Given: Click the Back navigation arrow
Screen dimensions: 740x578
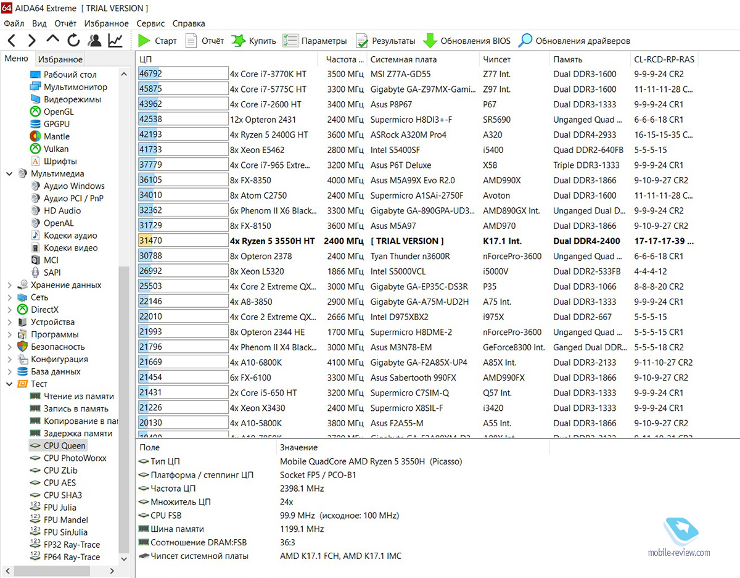Looking at the screenshot, I should (x=12, y=41).
